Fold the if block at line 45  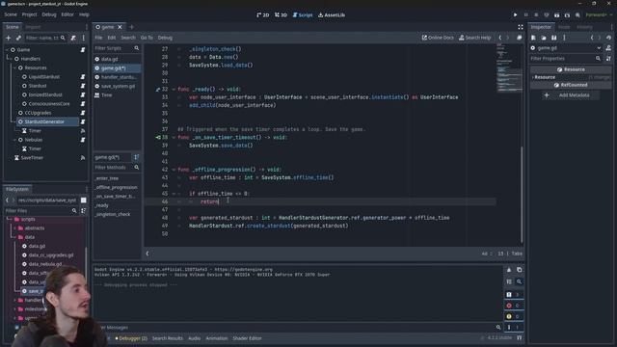tap(174, 194)
